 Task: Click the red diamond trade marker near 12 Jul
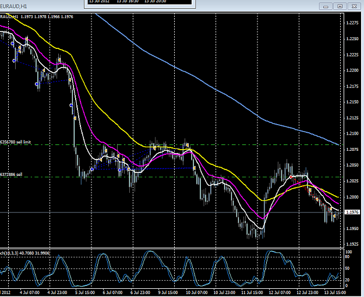click(x=291, y=177)
